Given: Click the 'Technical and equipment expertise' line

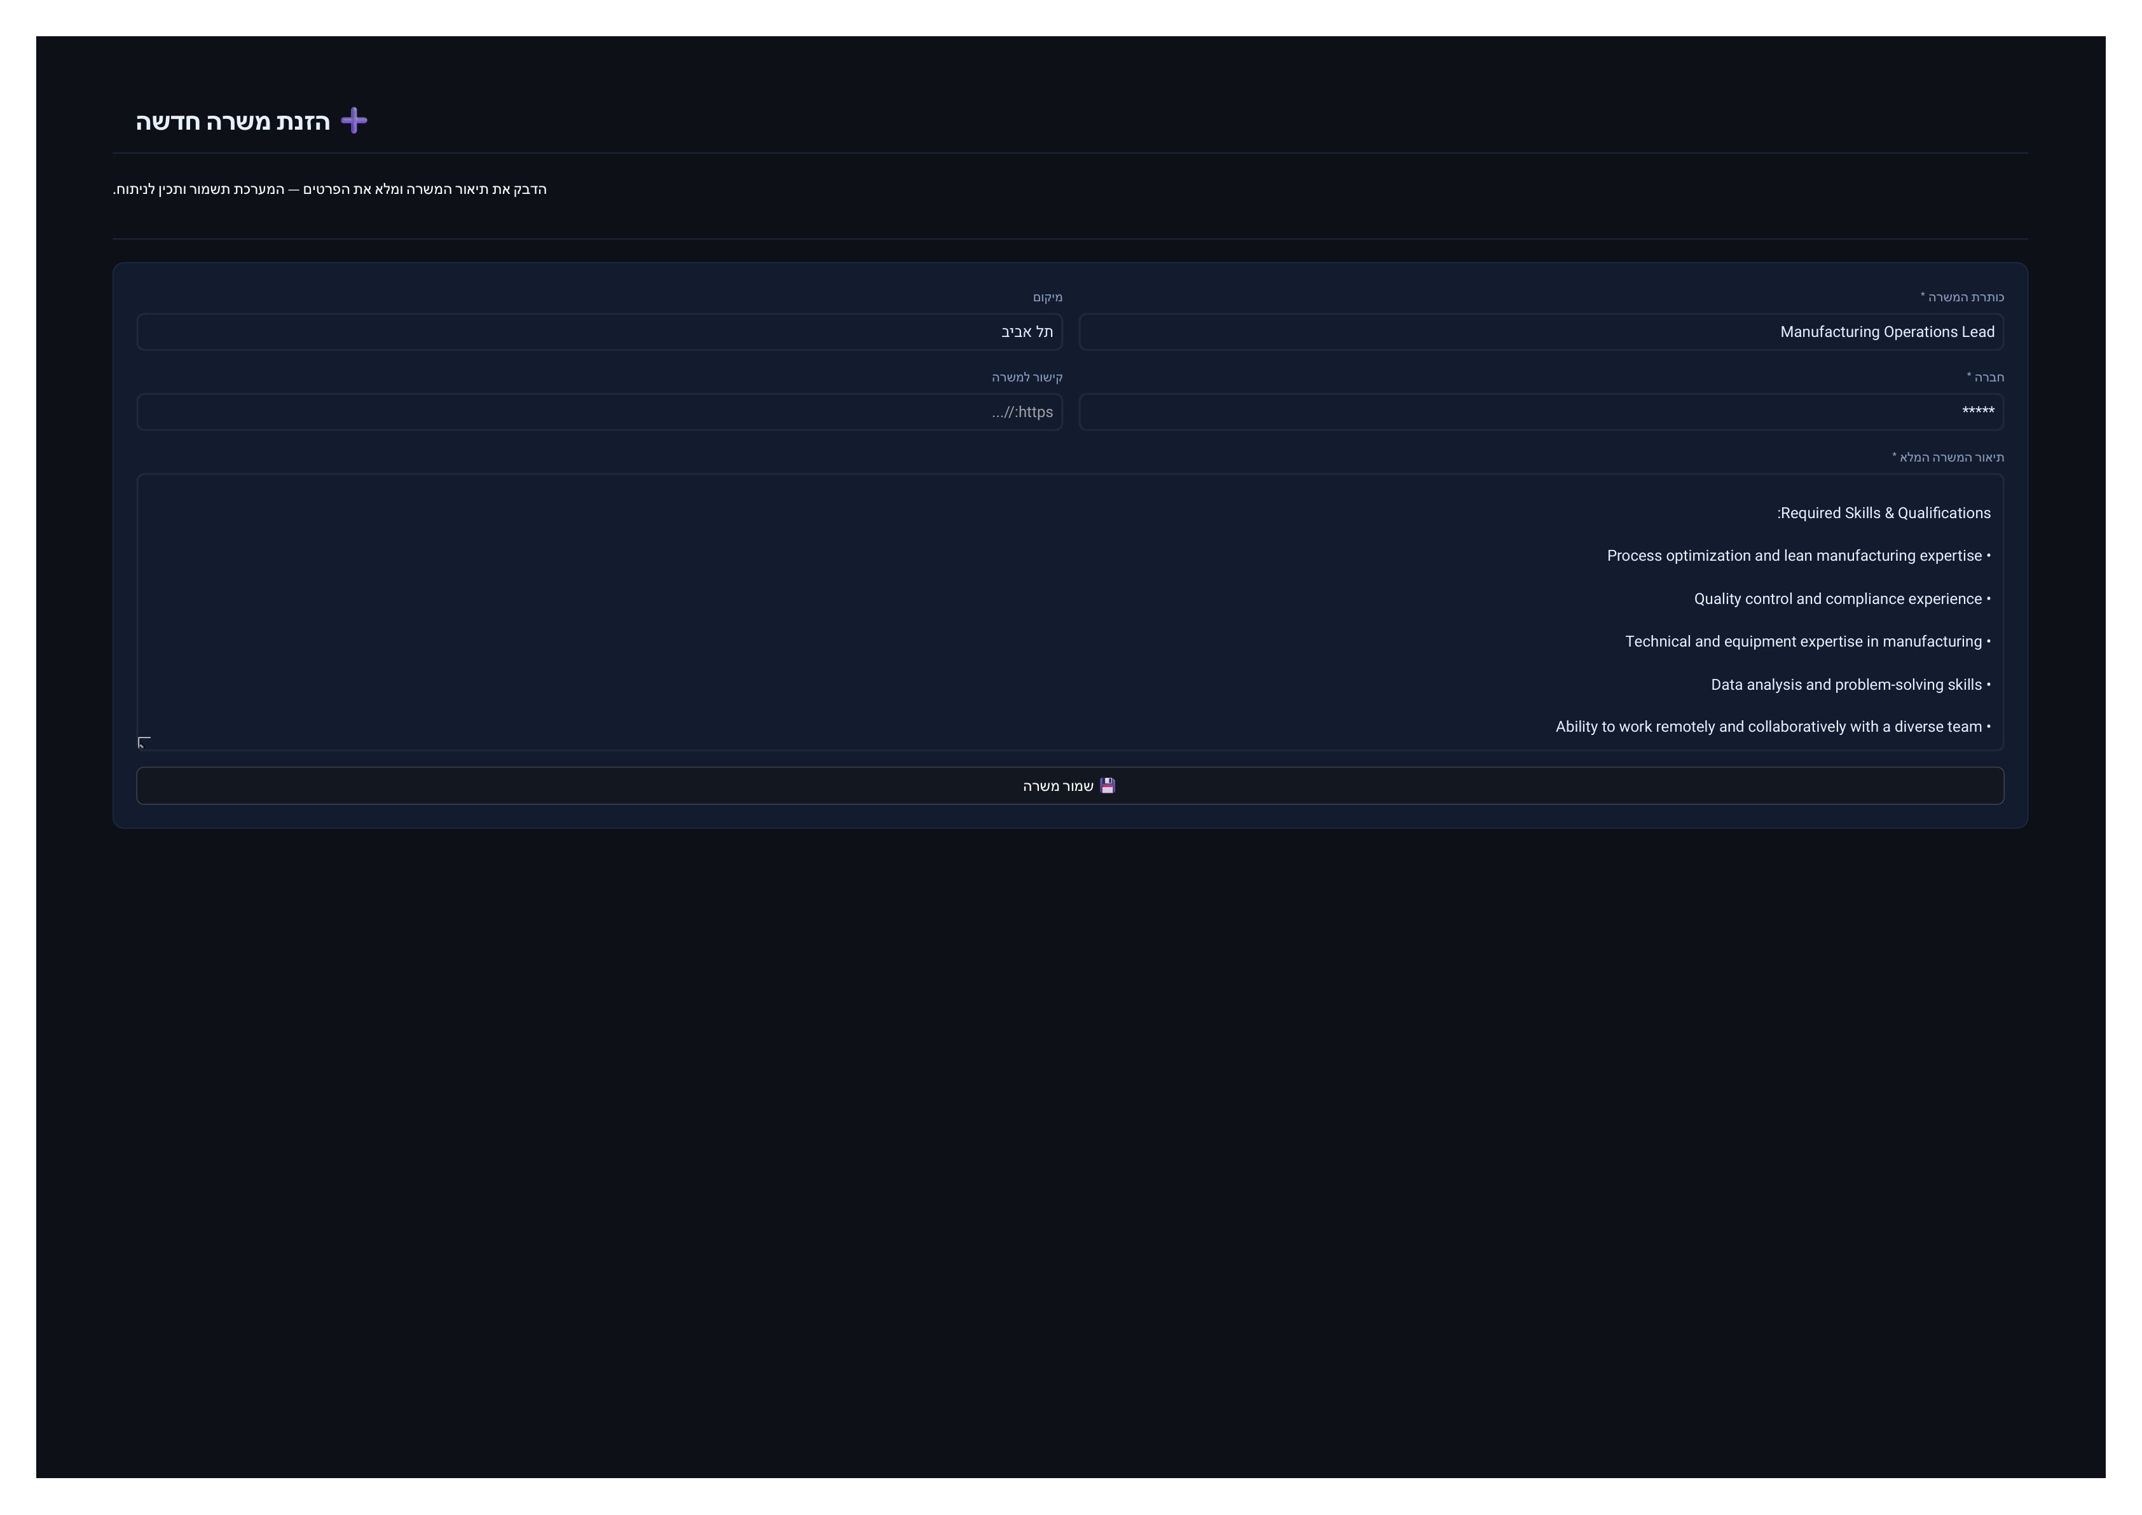Looking at the screenshot, I should pyautogui.click(x=1808, y=642).
